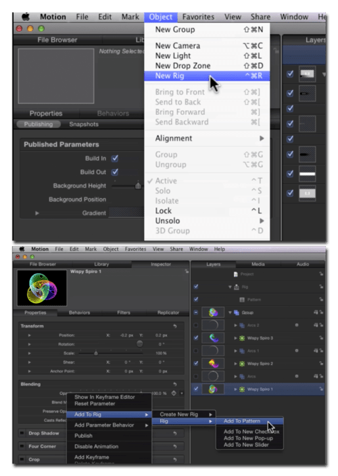
Task: Click the Group layer's stacked-squares icon
Action: tap(237, 312)
